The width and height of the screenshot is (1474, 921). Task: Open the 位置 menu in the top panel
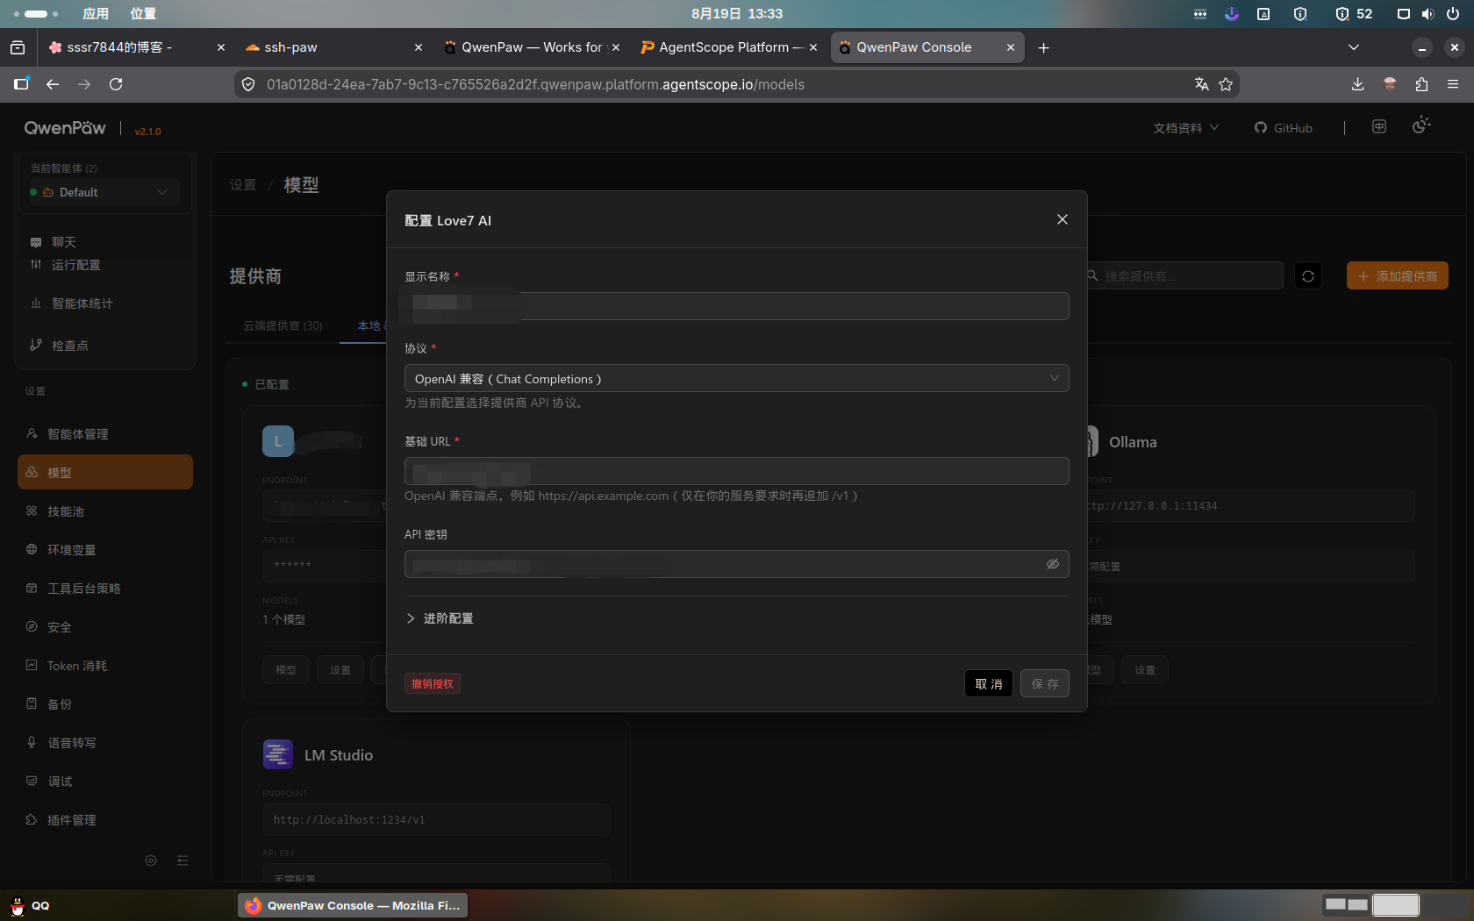143,13
